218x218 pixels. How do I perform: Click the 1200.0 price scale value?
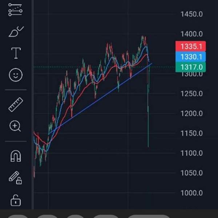tap(191, 114)
